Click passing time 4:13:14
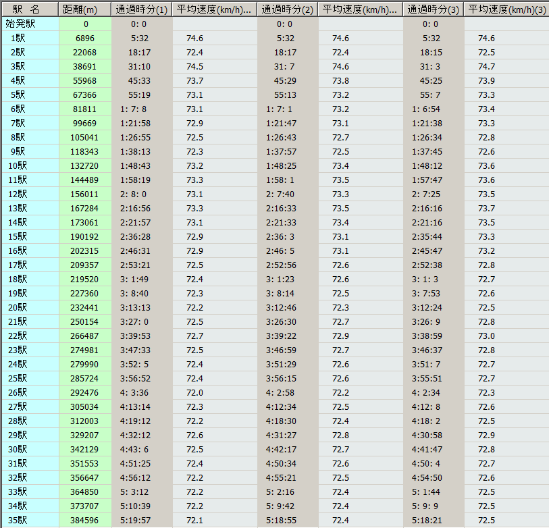The width and height of the screenshot is (549, 528). click(x=136, y=407)
